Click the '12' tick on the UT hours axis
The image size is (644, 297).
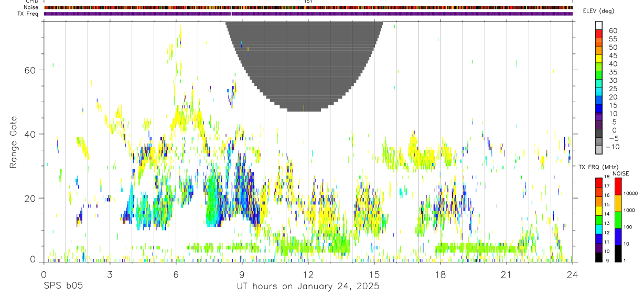308,274
